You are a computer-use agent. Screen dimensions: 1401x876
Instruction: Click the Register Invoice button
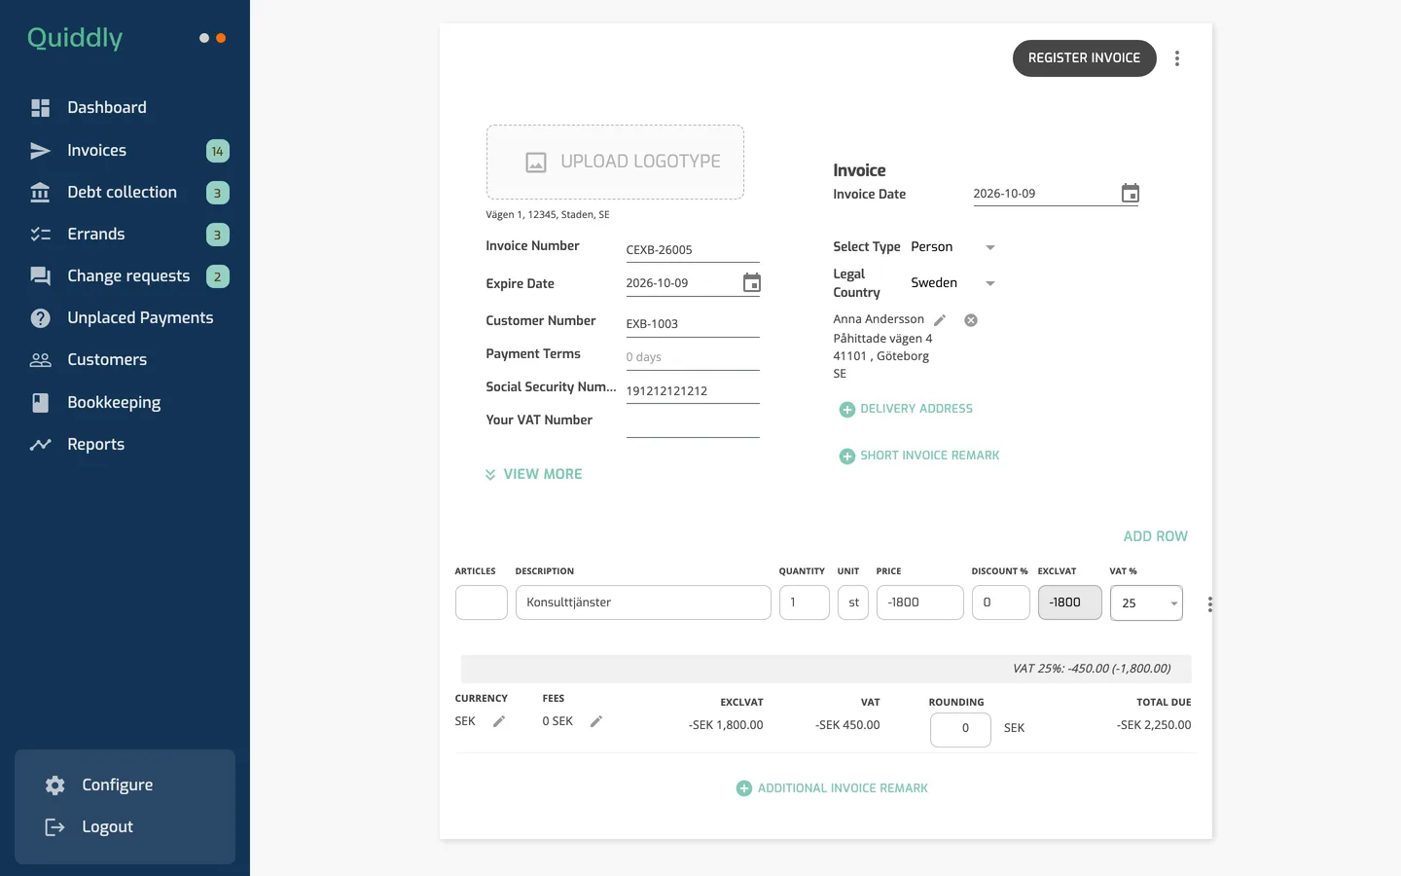(1084, 58)
